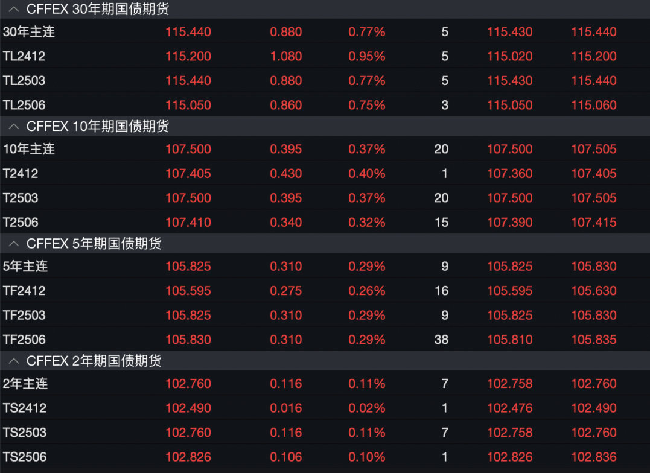Choose the T2503 contract name
This screenshot has height=473, width=650.
click(21, 198)
